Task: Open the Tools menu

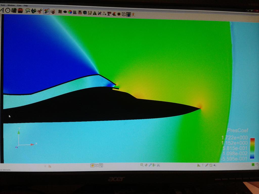Action: pos(3,5)
